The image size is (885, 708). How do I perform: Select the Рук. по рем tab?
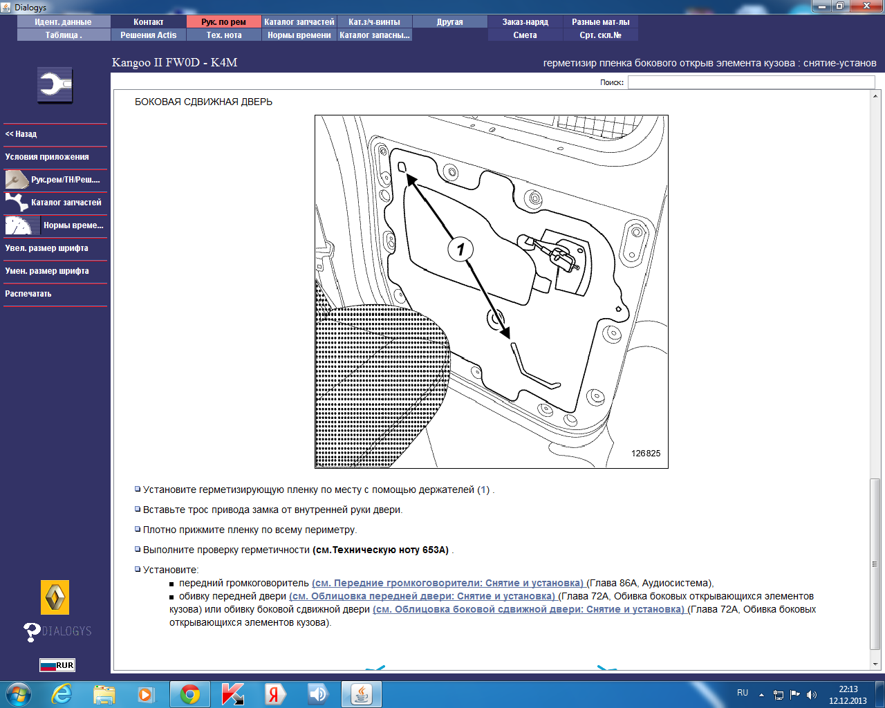(224, 22)
